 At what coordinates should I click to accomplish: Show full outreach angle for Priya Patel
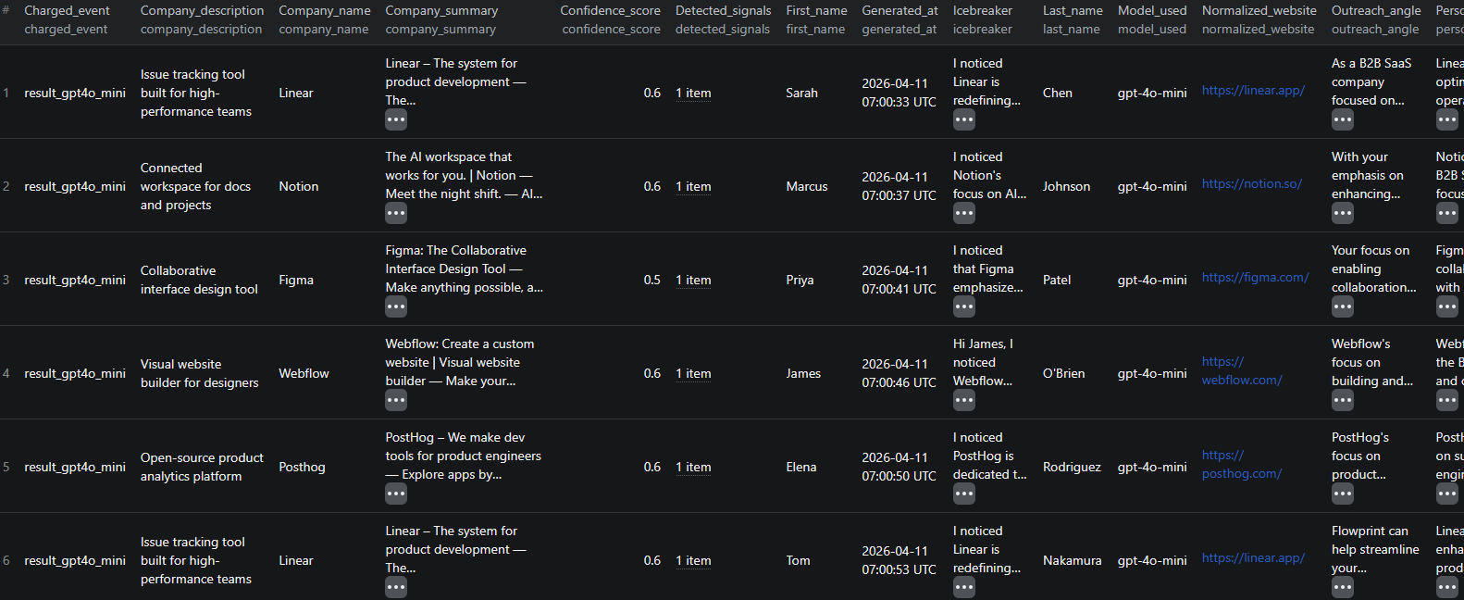tap(1343, 306)
